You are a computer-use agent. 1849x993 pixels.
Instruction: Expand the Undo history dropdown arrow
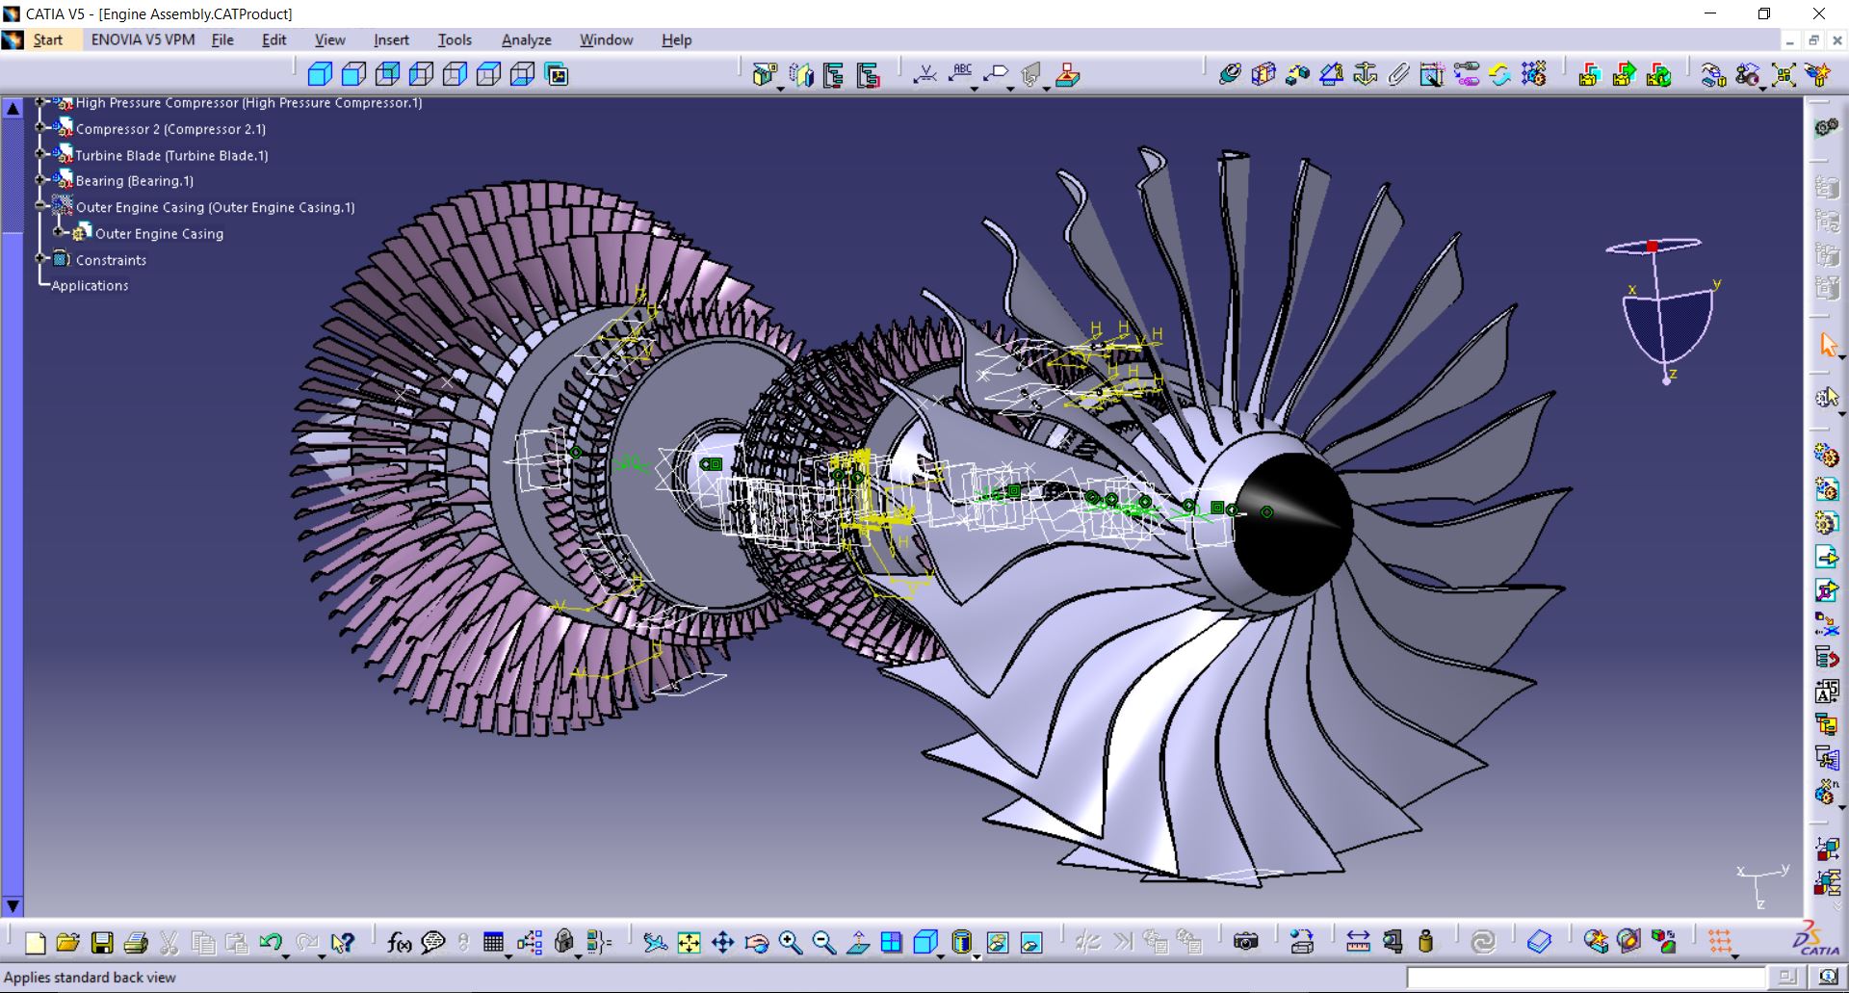click(x=287, y=956)
